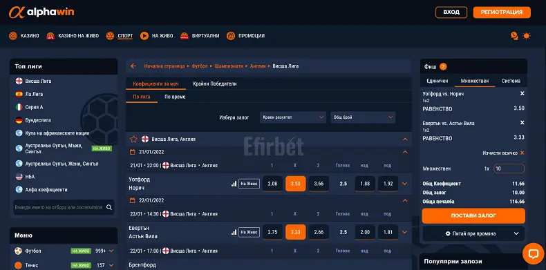Expand more markets for Евертън Астън Вила
The image size is (546, 270).
pyautogui.click(x=404, y=232)
